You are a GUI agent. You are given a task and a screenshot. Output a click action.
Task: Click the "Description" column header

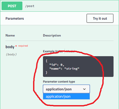pos(52,35)
